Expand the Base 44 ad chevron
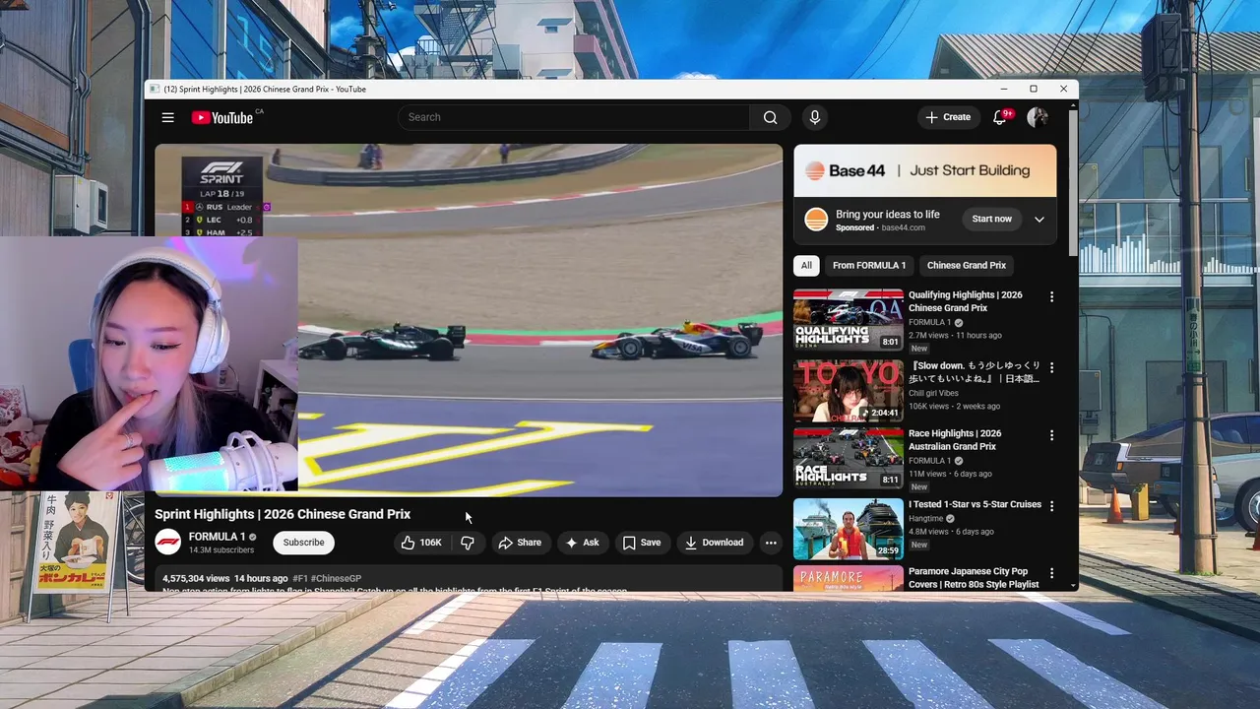 coord(1039,220)
